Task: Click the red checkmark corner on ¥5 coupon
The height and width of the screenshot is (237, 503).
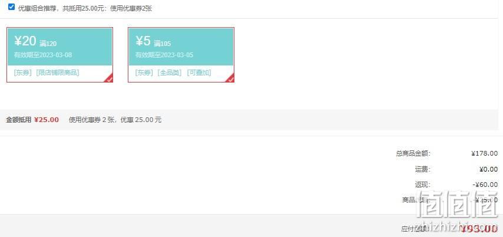Action: (x=231, y=78)
